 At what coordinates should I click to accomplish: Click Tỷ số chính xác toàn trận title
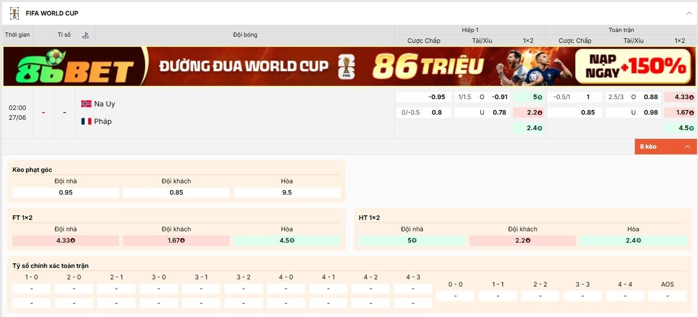tap(50, 266)
